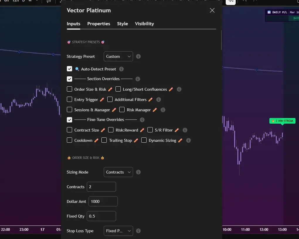This screenshot has width=299, height=239.
Task: Switch to the Properties tab
Action: 99,24
